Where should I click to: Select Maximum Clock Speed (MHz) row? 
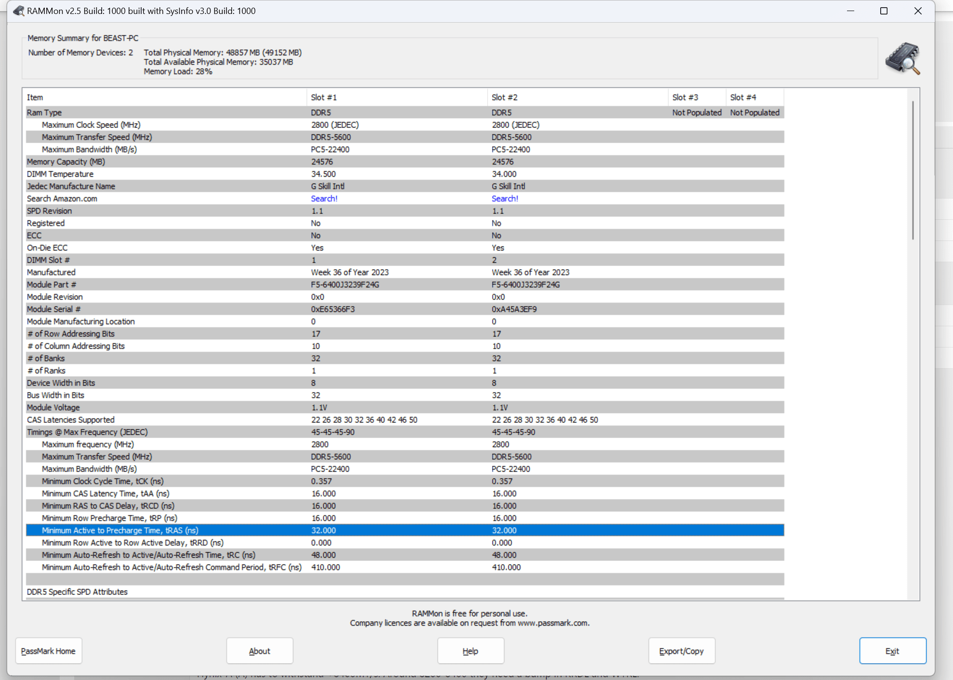tap(405, 125)
